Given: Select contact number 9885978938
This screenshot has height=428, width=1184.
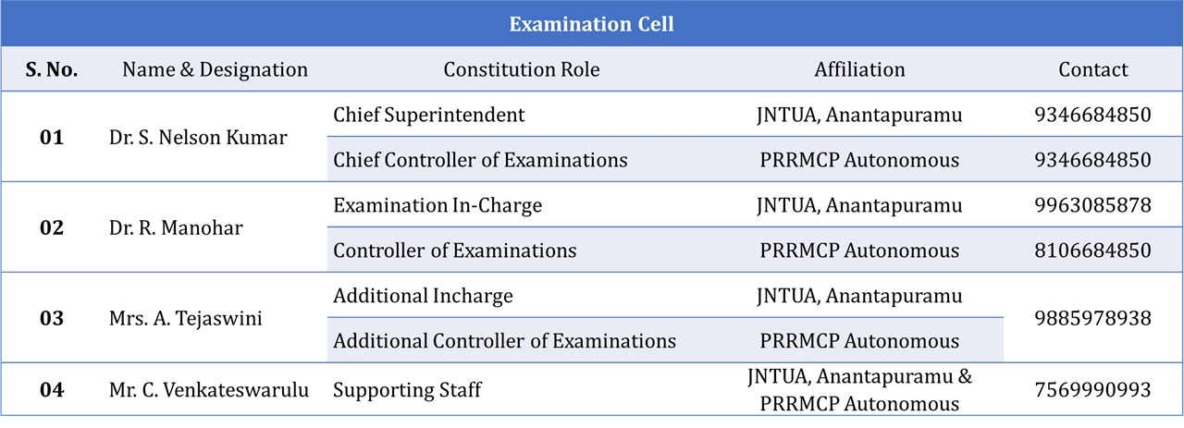Looking at the screenshot, I should click(x=1093, y=318).
